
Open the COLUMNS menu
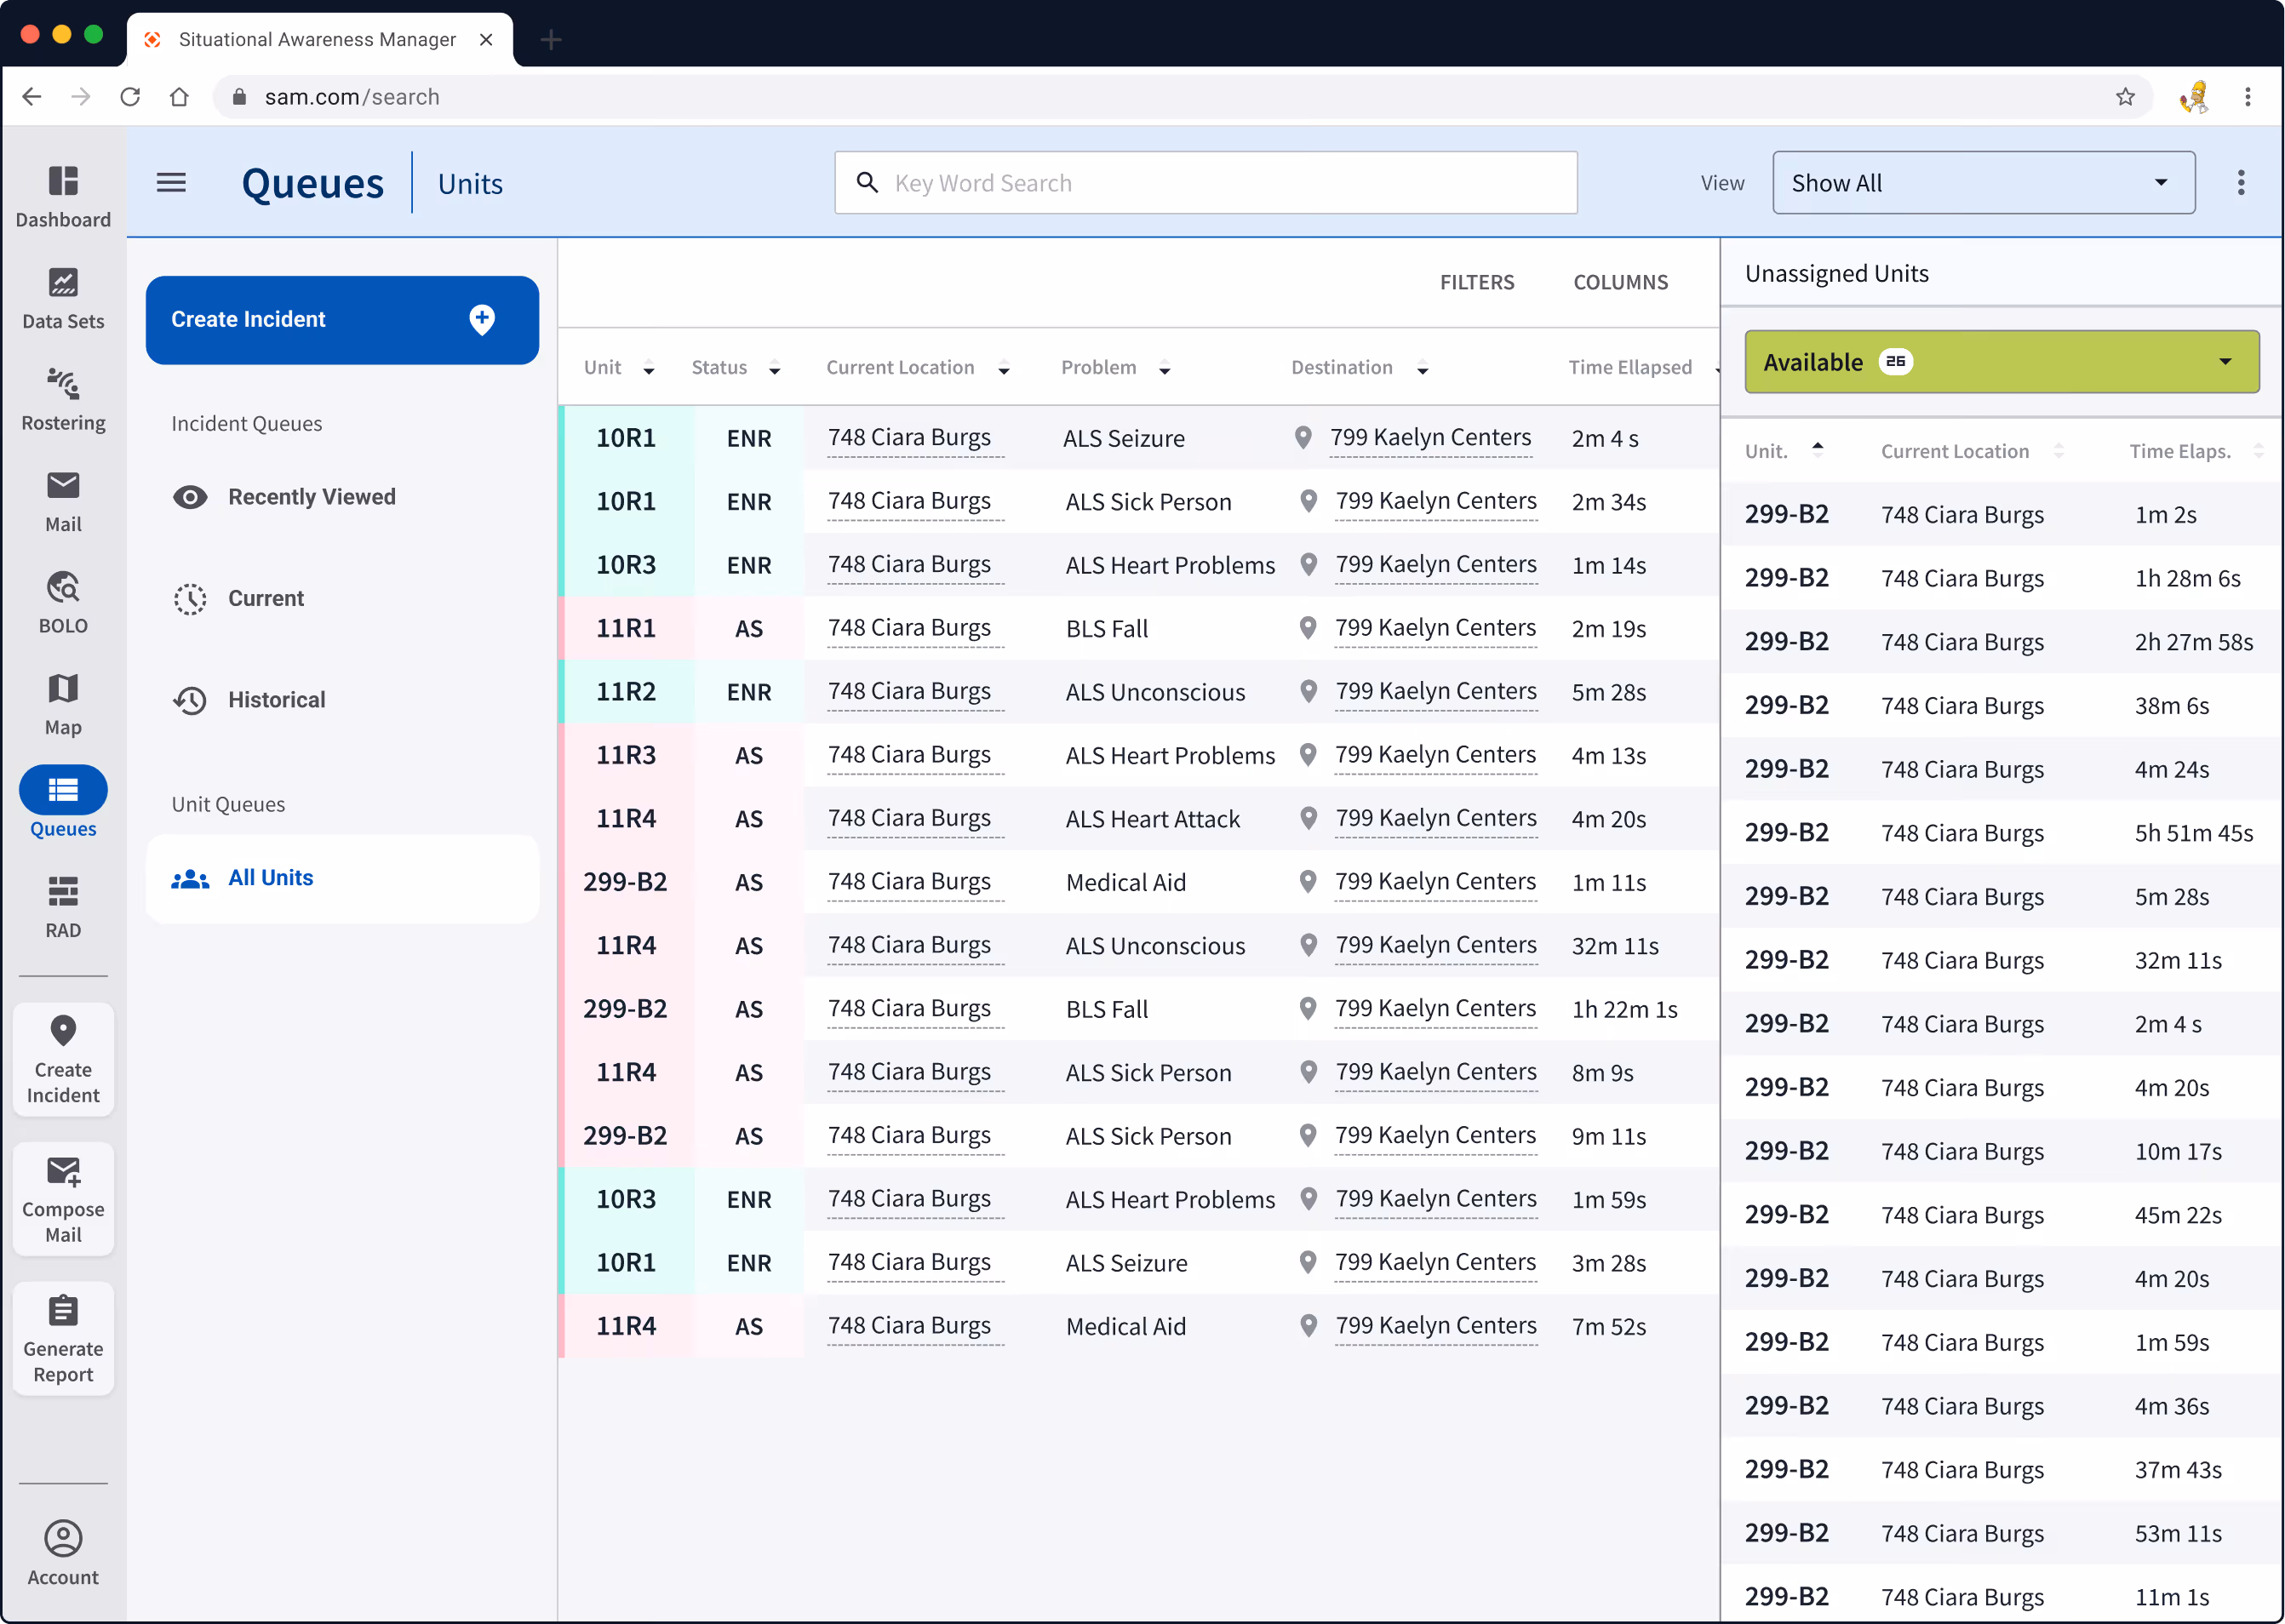pyautogui.click(x=1620, y=282)
